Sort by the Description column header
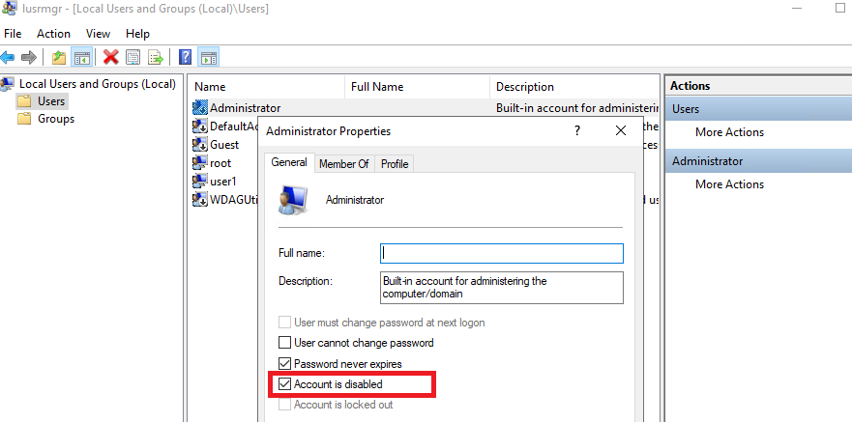852x422 pixels. (x=574, y=87)
